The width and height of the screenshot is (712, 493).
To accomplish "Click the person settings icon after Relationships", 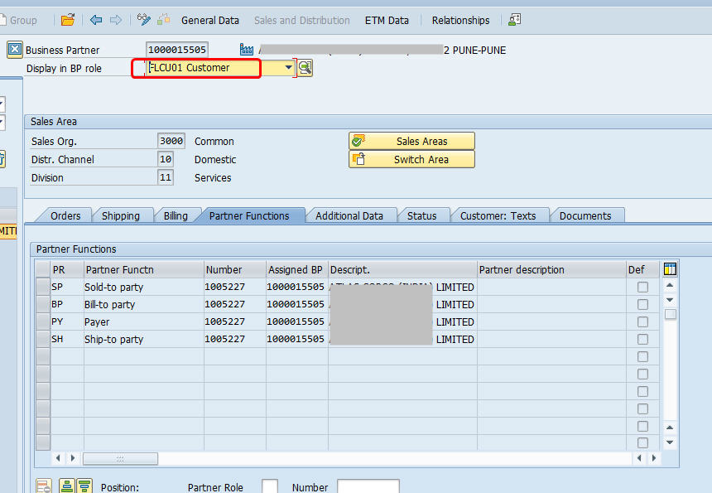I will click(x=514, y=20).
